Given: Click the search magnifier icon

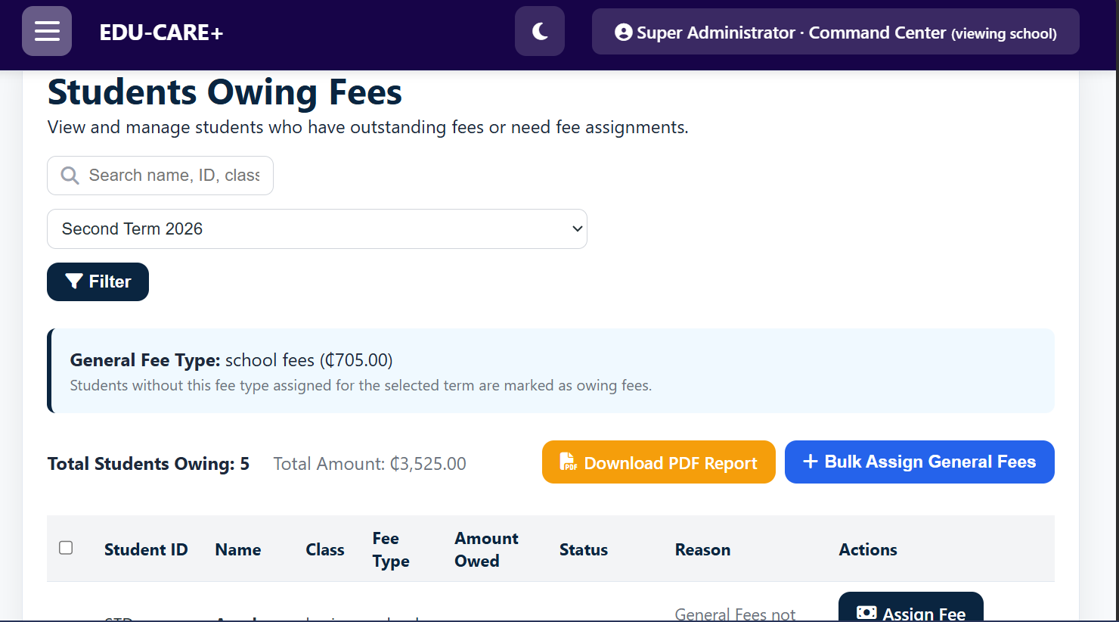Looking at the screenshot, I should [70, 176].
